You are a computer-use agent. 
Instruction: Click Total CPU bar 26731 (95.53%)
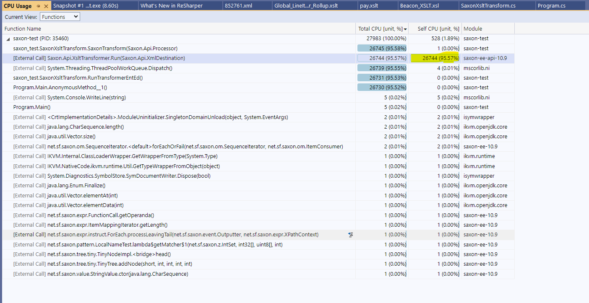382,78
